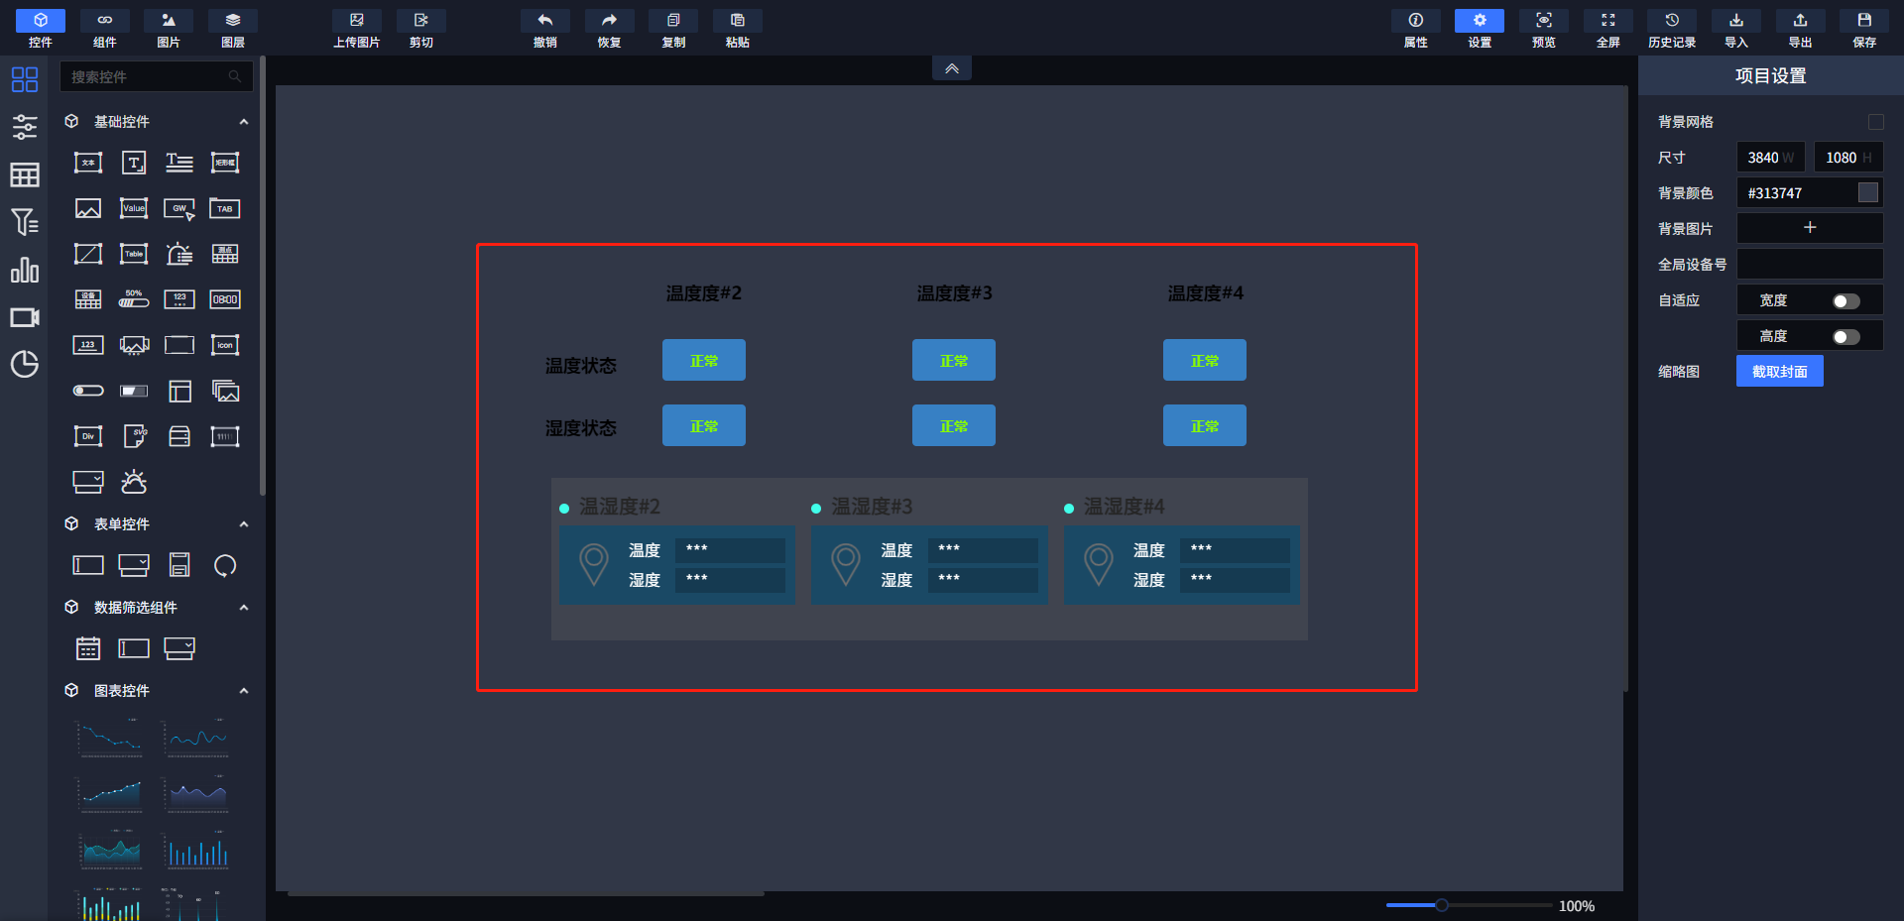
Task: Toggle the 高度 adaptive switch
Action: (x=1845, y=337)
